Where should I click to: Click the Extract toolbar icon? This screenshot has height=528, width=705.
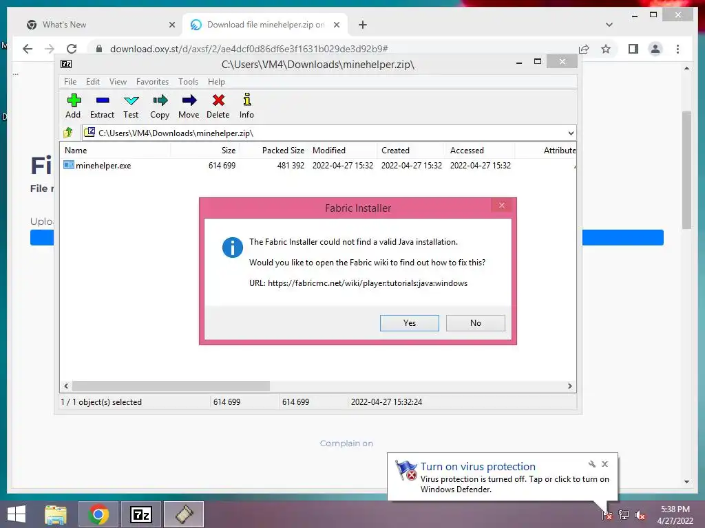(103, 100)
